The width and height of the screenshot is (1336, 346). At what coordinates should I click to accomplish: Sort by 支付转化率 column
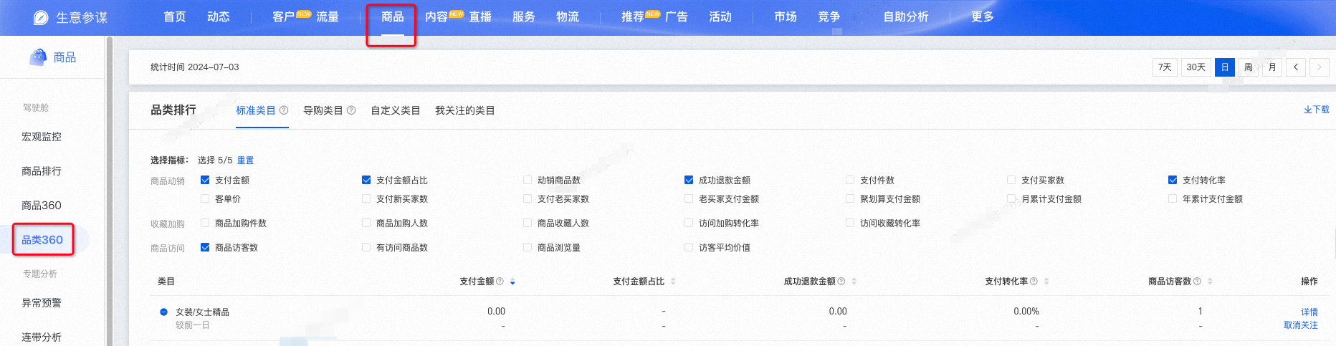click(x=1046, y=282)
